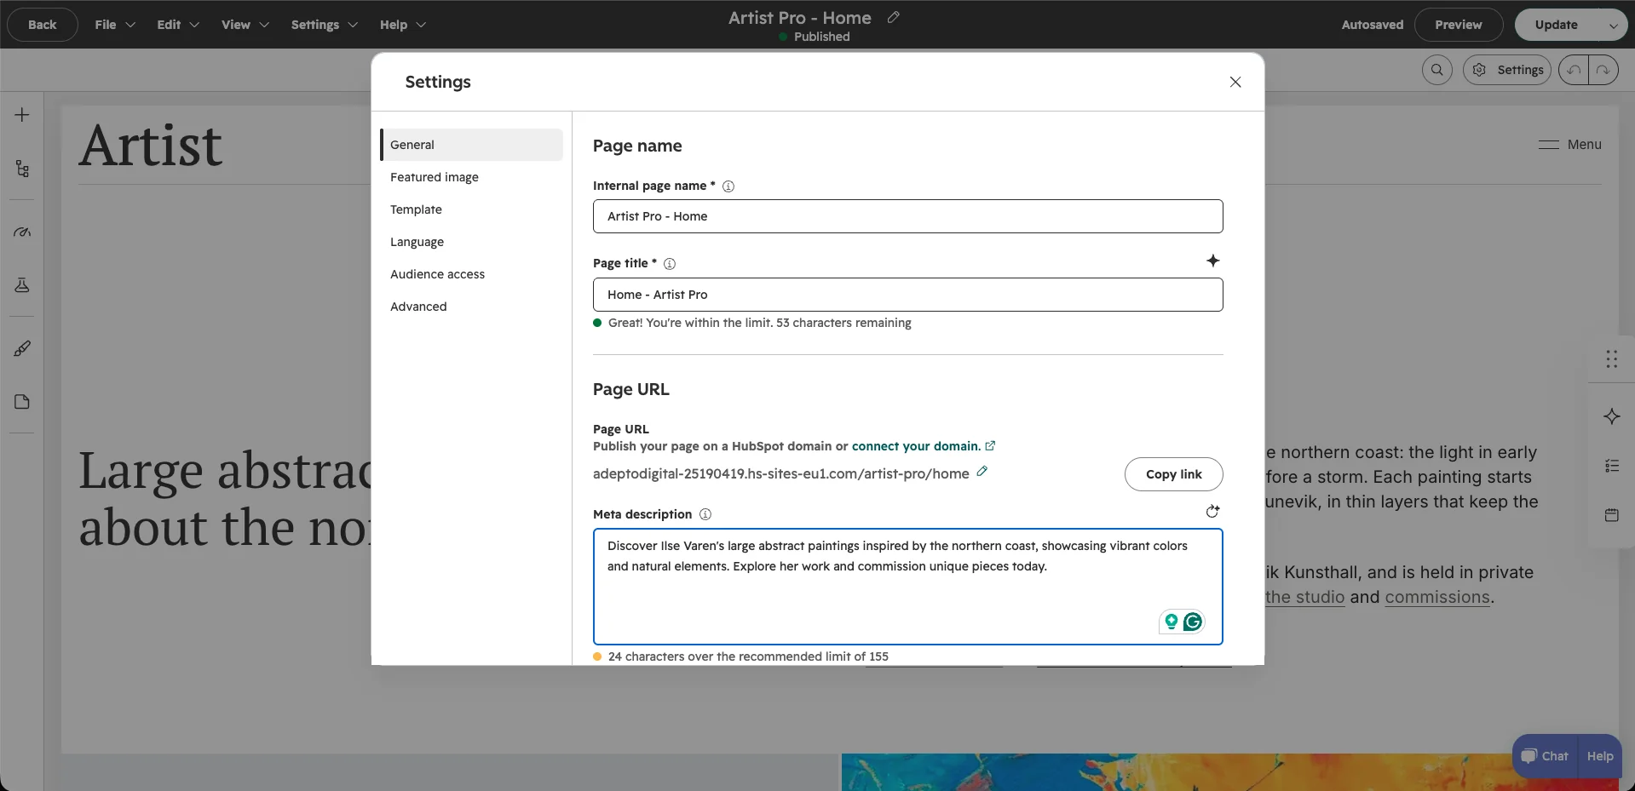Click the search magnifier icon in editor toolbar
This screenshot has width=1635, height=791.
[1437, 70]
